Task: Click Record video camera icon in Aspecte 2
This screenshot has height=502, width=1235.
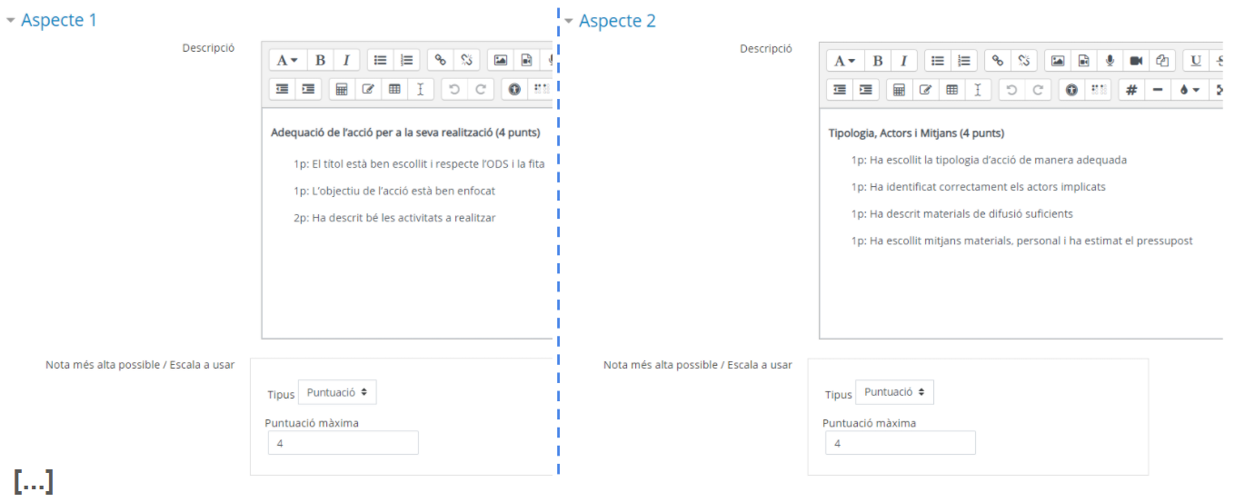Action: 1136,61
